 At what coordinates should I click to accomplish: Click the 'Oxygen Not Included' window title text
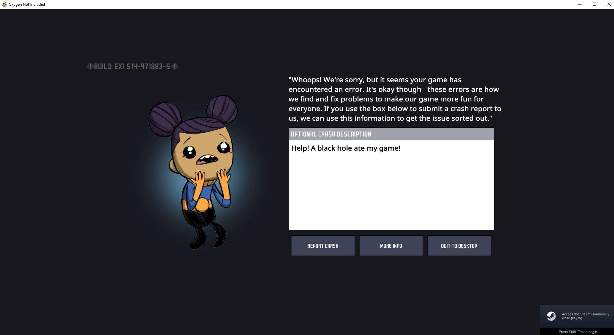point(27,4)
